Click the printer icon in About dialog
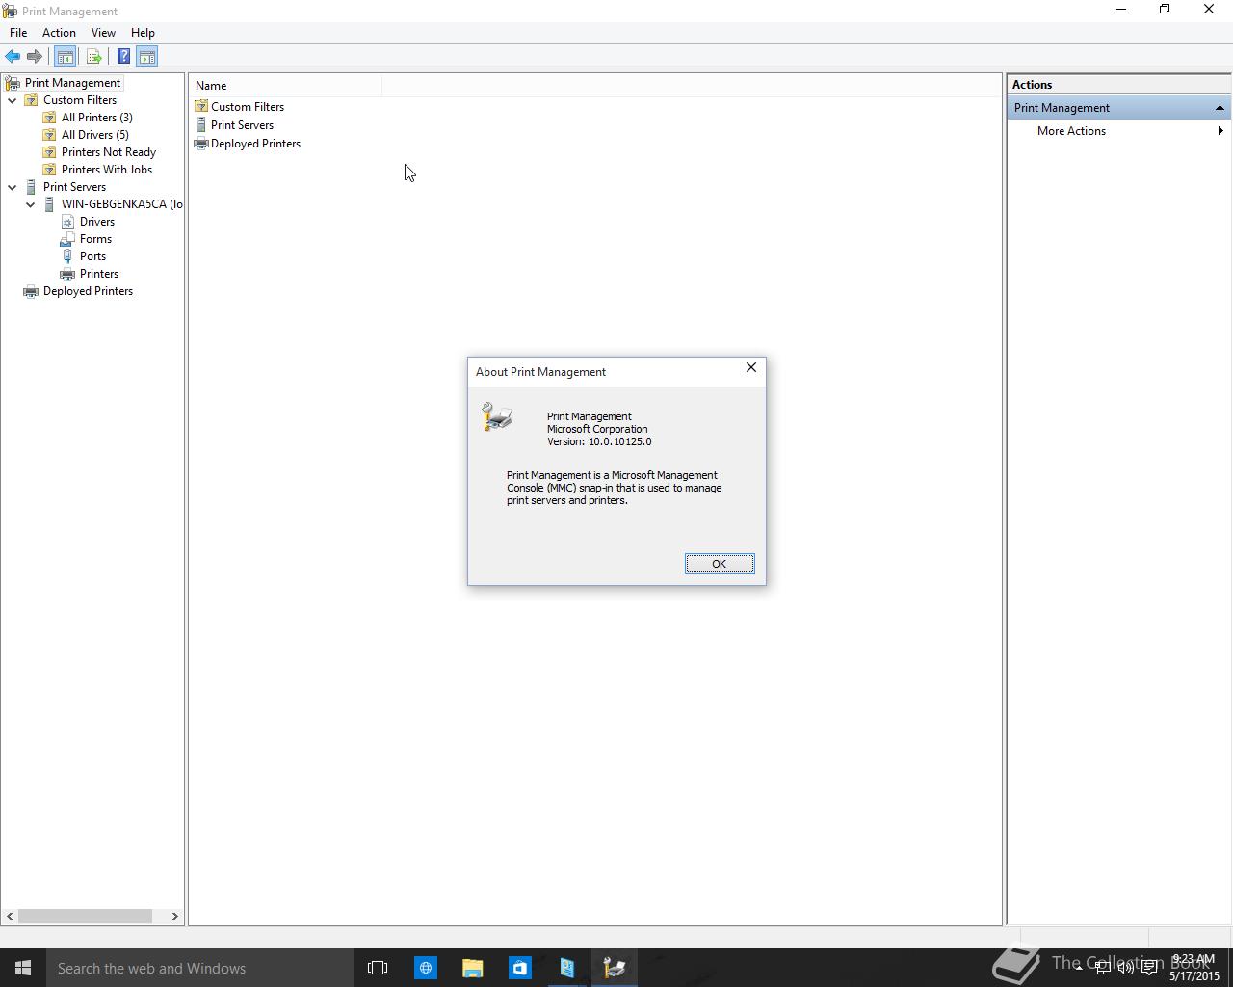Screen dimensions: 1233x987 [497, 416]
